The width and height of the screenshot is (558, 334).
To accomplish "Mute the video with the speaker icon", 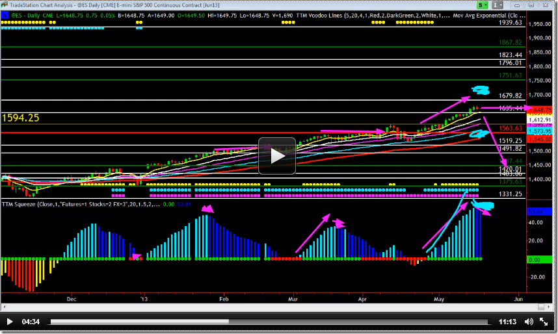I will [x=529, y=322].
